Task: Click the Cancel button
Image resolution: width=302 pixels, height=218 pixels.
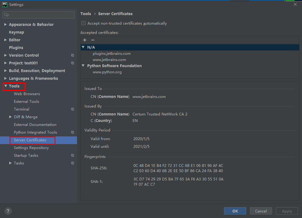Action: click(x=261, y=211)
